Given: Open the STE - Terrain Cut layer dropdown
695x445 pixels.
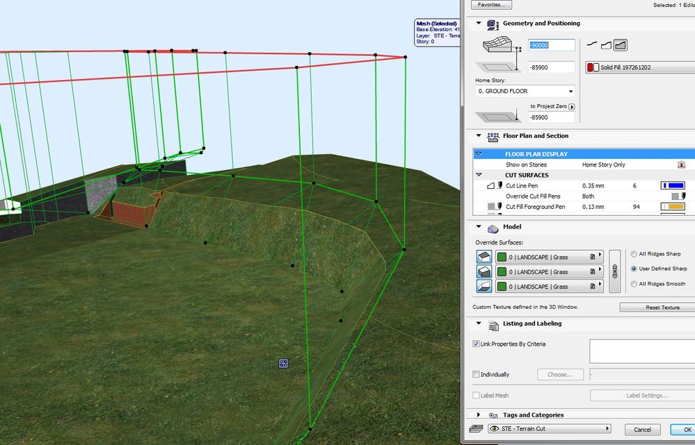Looking at the screenshot, I should tap(550, 429).
